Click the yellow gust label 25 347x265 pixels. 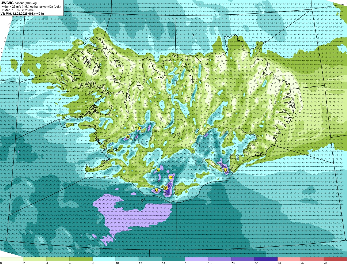(158, 170)
